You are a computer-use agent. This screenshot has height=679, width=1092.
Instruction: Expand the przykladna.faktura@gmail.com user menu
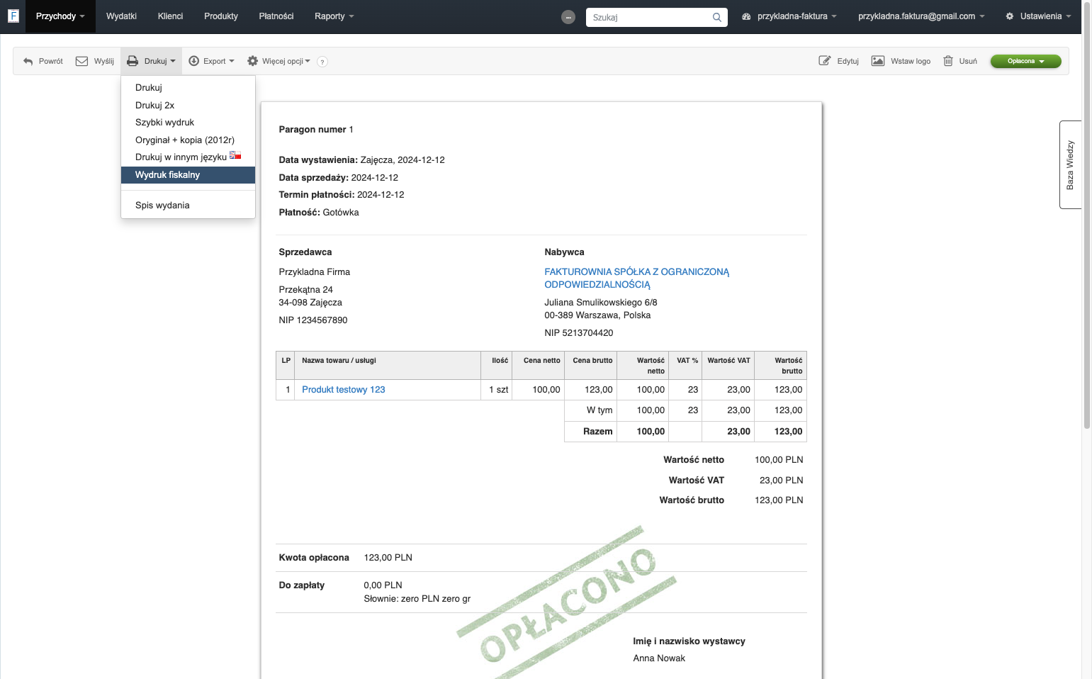click(921, 16)
